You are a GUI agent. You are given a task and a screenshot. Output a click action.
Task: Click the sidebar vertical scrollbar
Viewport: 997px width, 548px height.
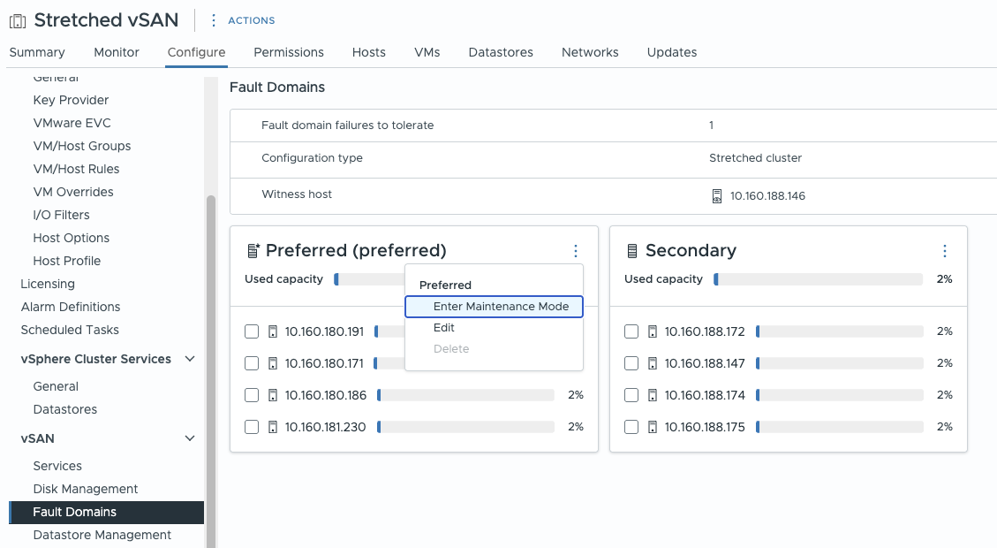point(210,354)
